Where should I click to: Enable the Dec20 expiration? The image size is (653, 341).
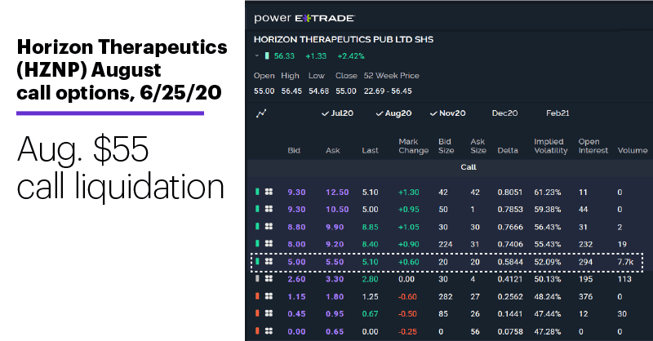[x=504, y=113]
